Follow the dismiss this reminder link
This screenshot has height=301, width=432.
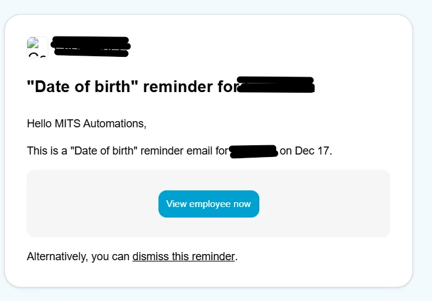click(184, 256)
